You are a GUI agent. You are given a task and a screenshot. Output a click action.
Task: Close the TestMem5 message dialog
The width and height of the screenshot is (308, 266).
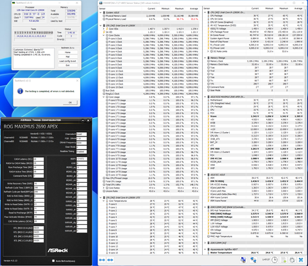pyautogui.click(x=78, y=81)
